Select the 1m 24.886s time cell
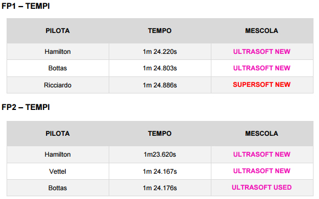Image resolution: width=319 pixels, height=199 pixels. (160, 85)
